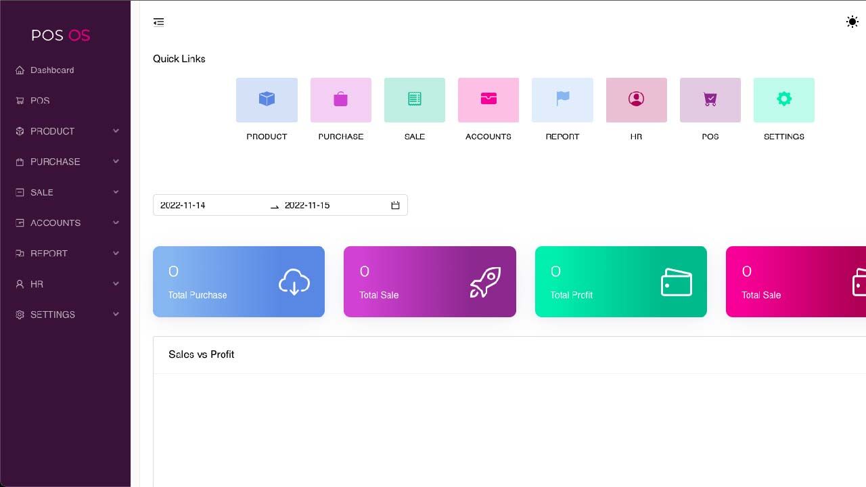Toggle light/dark theme with sun icon

(x=852, y=22)
